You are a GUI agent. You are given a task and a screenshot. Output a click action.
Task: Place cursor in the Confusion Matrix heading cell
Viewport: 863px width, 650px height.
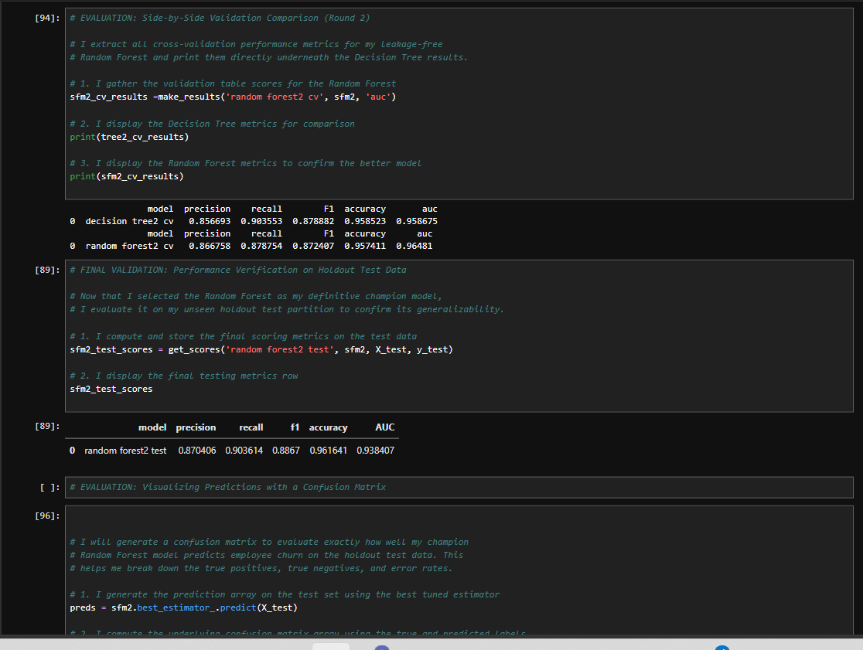tap(459, 487)
